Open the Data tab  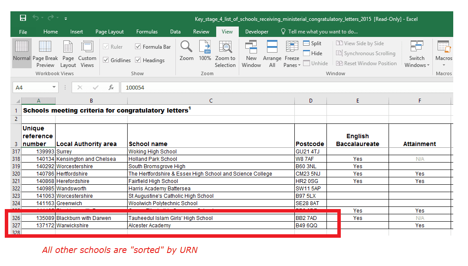175,32
